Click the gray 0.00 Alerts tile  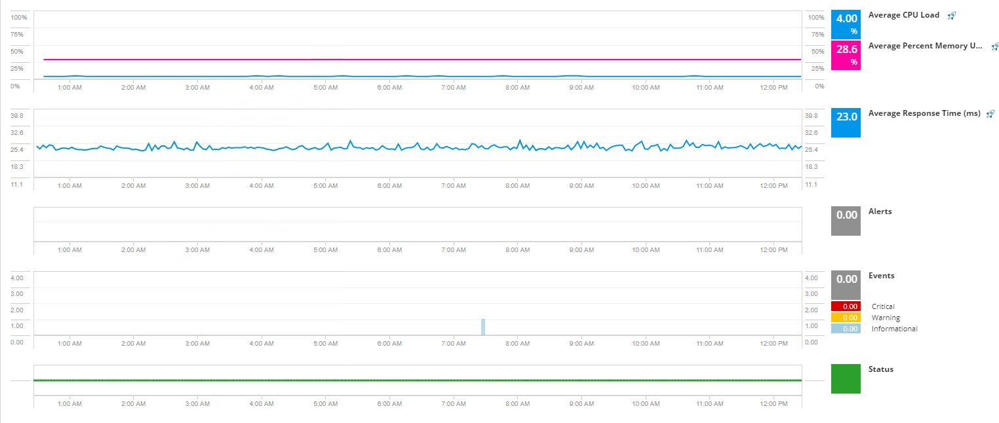(x=846, y=221)
